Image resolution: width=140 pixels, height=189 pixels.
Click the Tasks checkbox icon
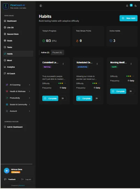[x=5, y=47]
